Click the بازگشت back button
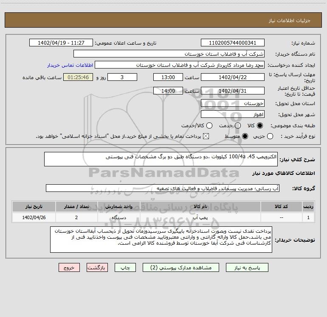Viewport: 327px width, 317px height. pos(97,268)
